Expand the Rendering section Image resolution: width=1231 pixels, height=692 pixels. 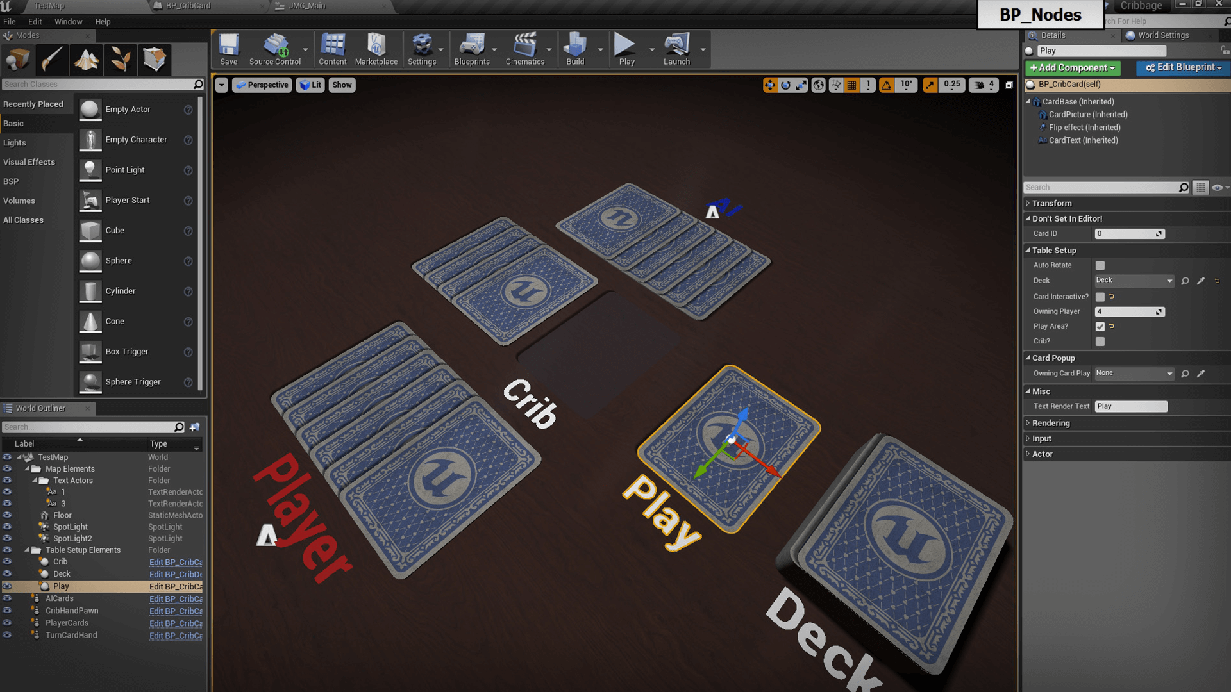[x=1028, y=423]
